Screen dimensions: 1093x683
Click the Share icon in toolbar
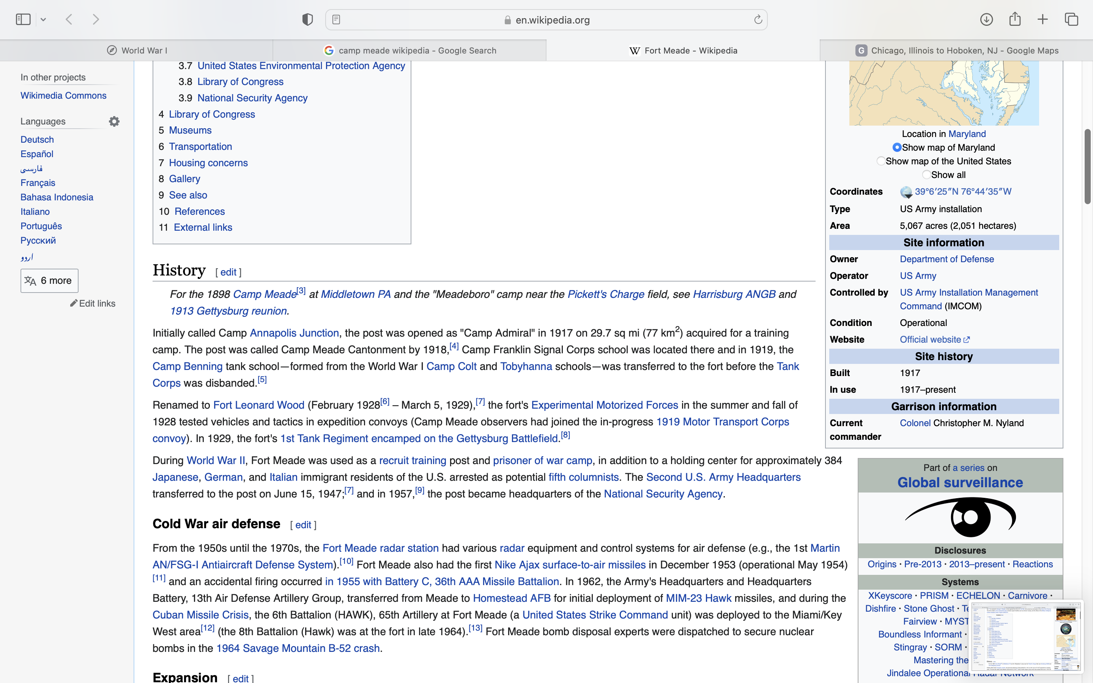coord(1015,19)
